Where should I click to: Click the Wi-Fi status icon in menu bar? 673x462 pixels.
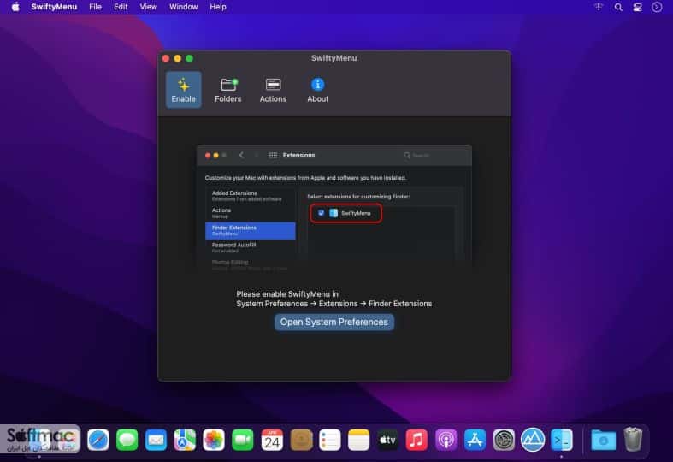[599, 7]
